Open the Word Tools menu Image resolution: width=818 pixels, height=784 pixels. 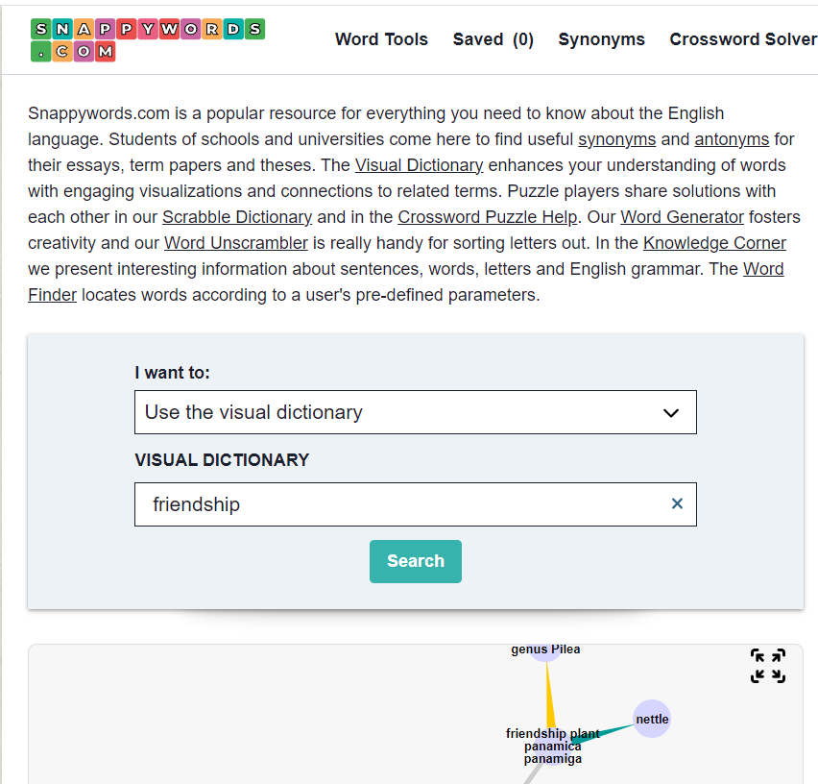coord(381,39)
